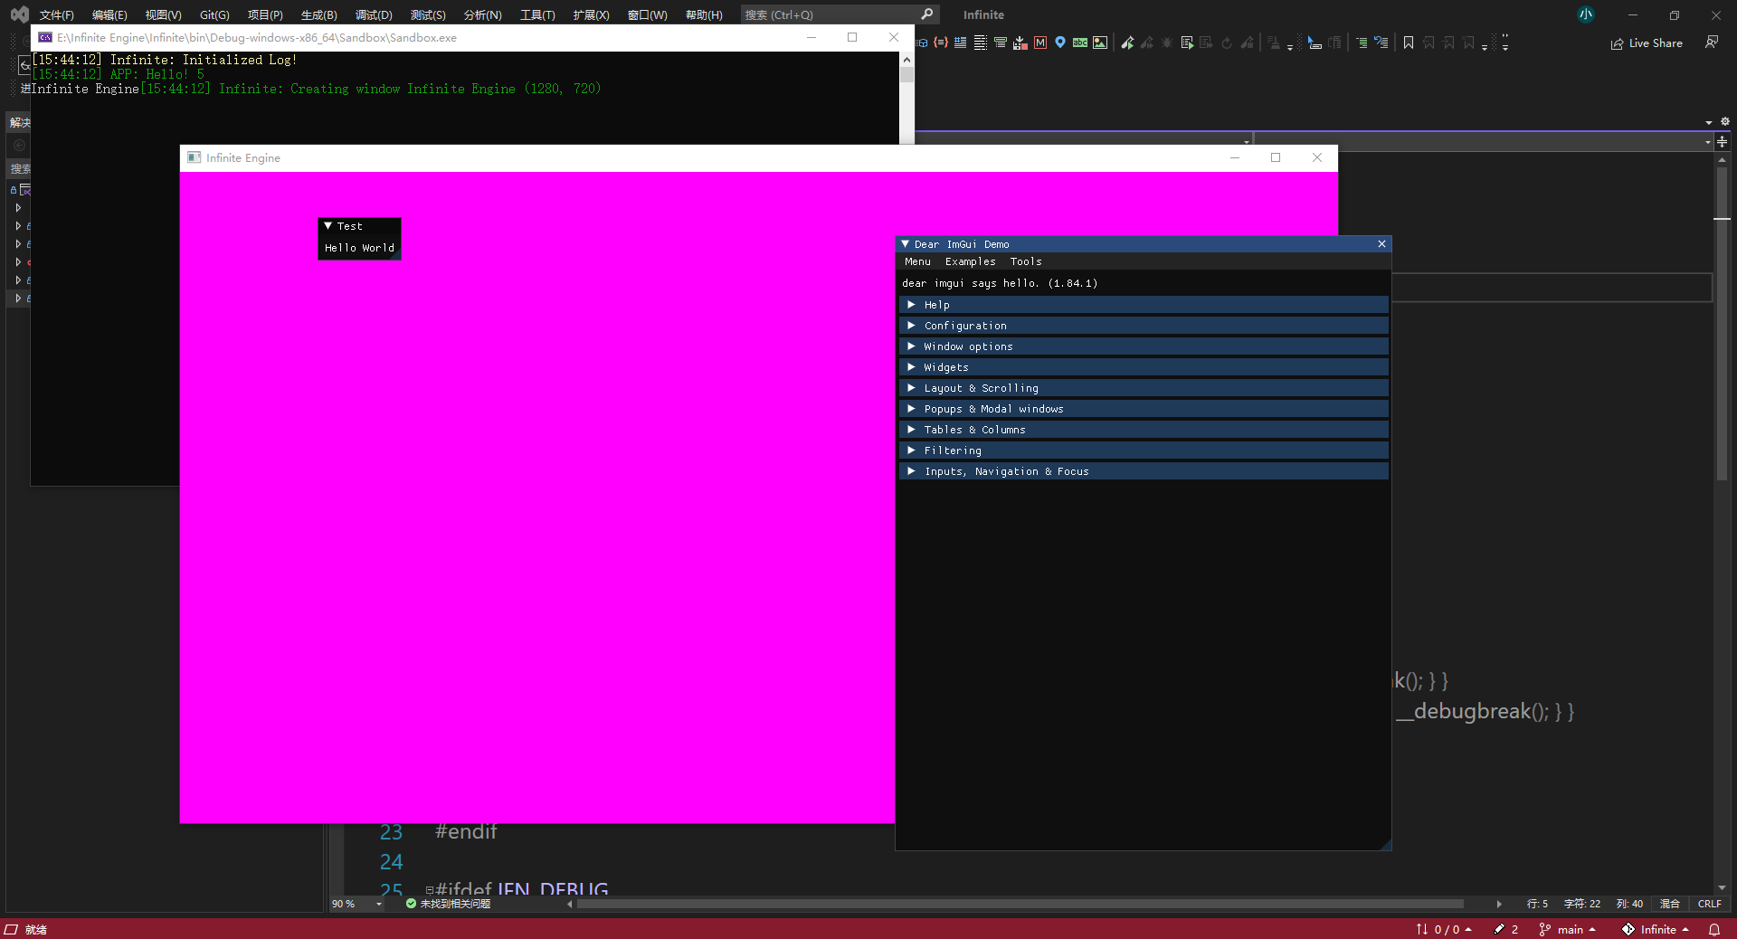Click the editor horizontal scrollbar right arrow

[x=1499, y=904]
